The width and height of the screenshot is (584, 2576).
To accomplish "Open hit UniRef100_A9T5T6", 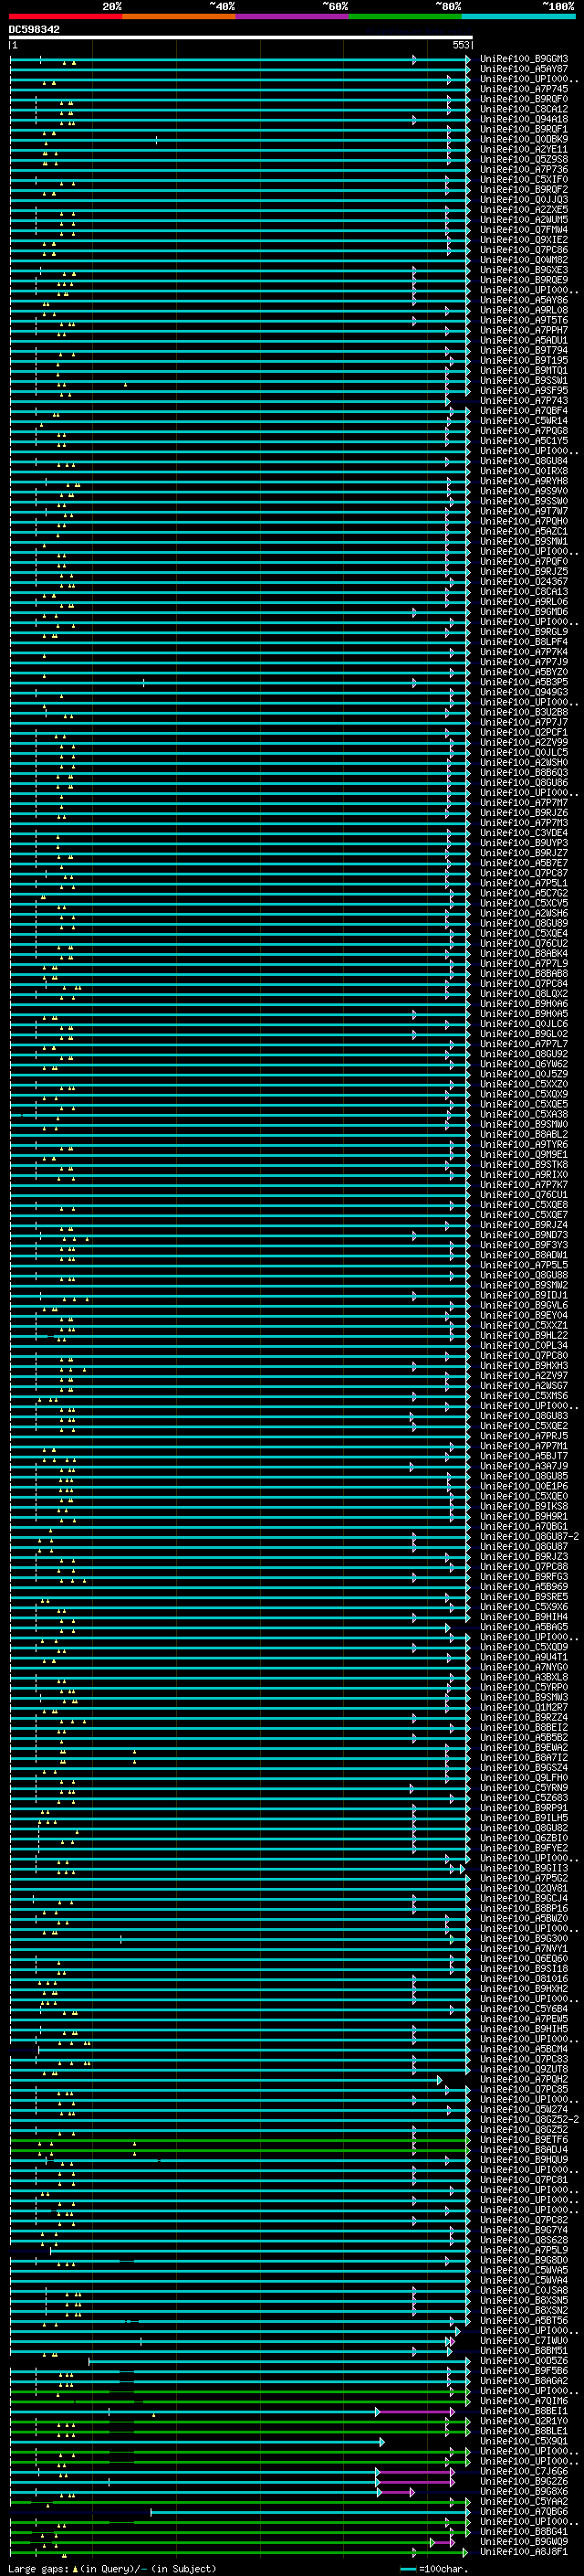I will (x=523, y=320).
